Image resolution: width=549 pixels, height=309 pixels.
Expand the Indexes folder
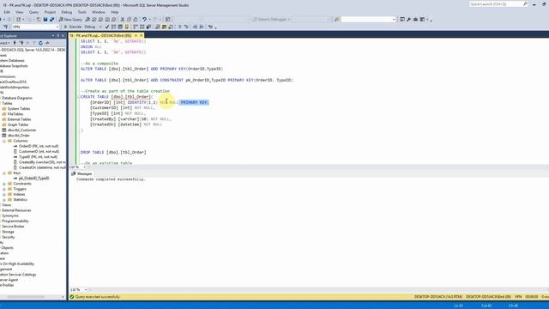(x=4, y=194)
